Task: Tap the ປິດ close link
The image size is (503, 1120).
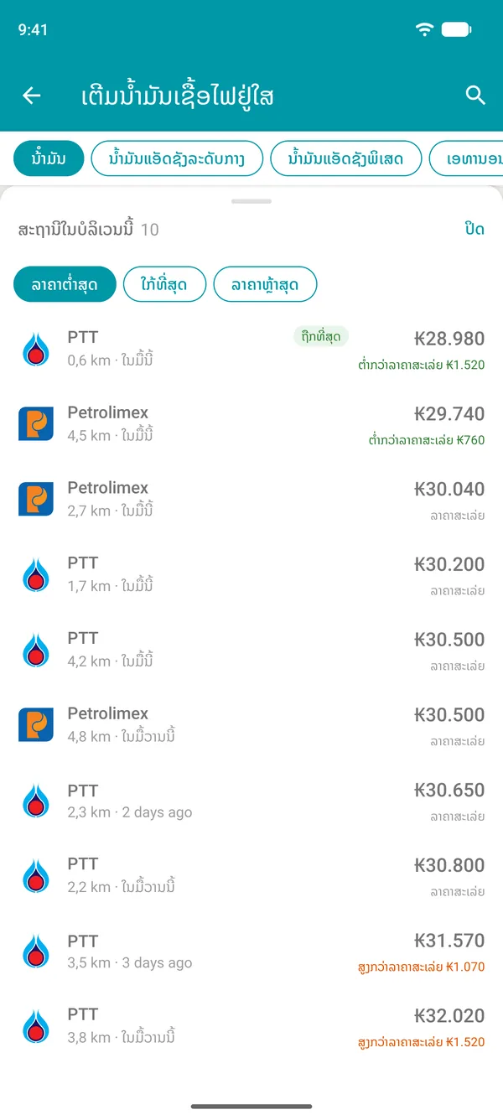Action: pos(474,229)
